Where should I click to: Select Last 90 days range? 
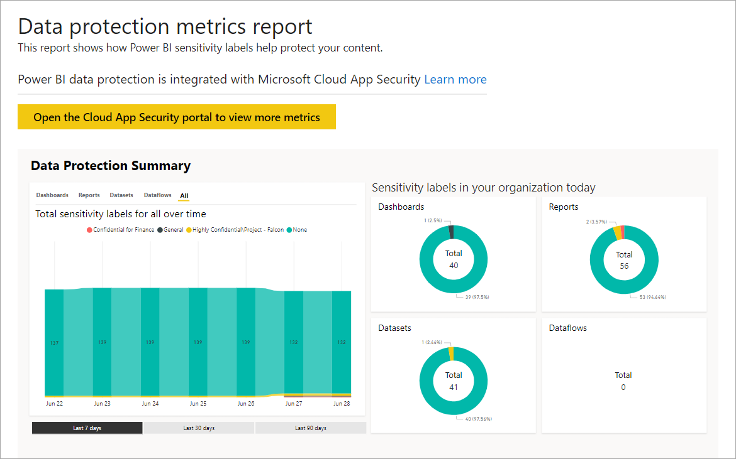pyautogui.click(x=311, y=428)
